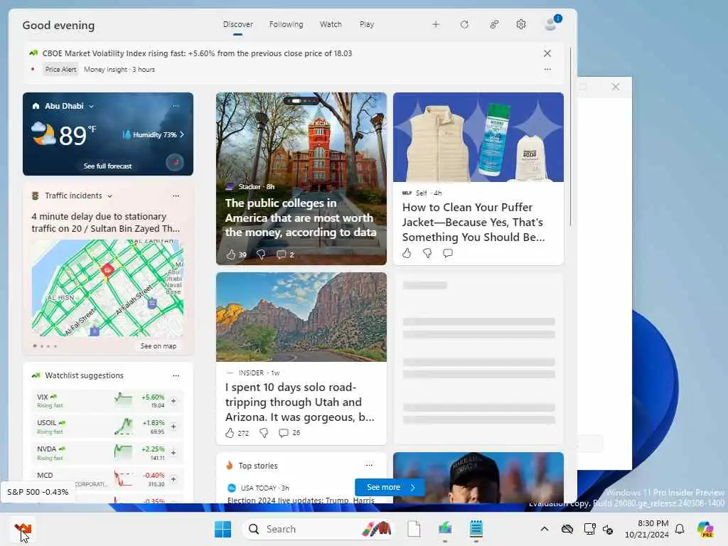Open Humidity 73% details chevron
Image resolution: width=728 pixels, height=546 pixels.
tap(181, 134)
